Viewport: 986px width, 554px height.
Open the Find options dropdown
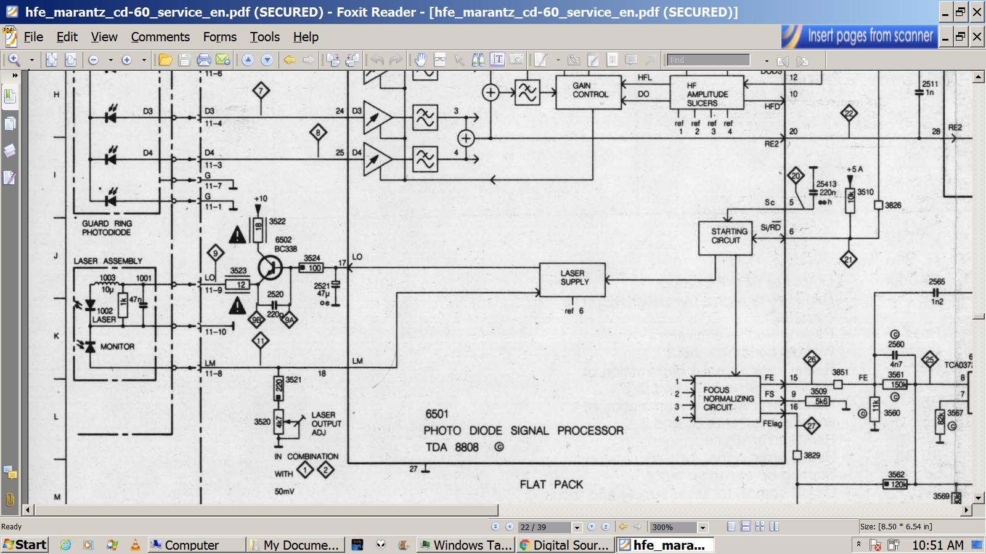point(766,61)
